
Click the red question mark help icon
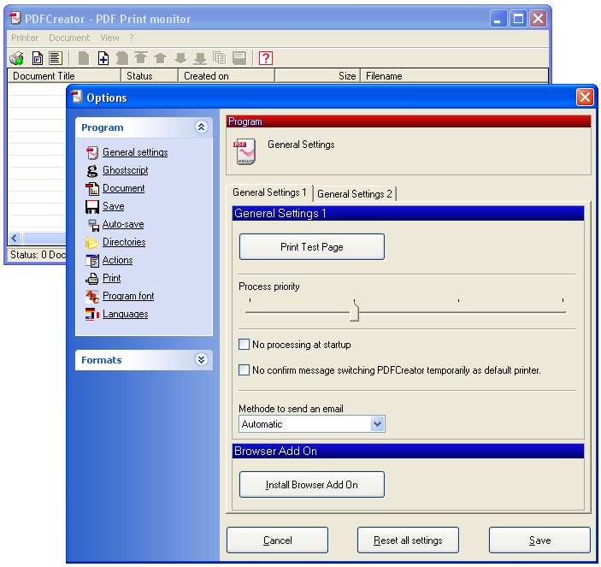[x=266, y=58]
